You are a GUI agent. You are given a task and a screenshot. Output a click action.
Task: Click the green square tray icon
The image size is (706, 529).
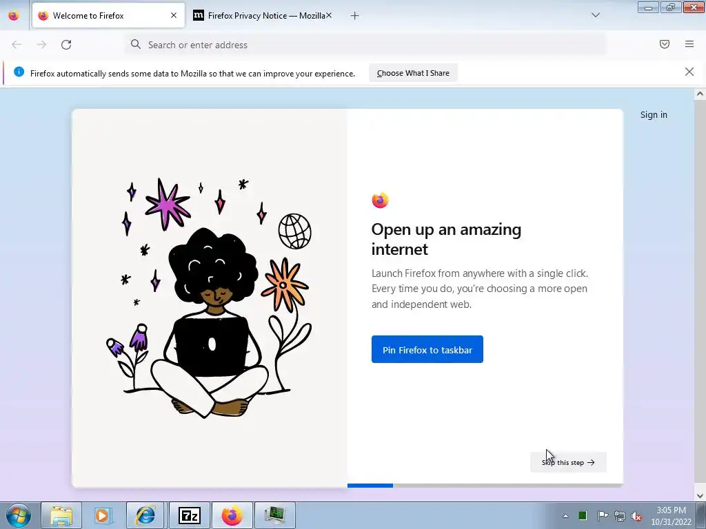coord(583,515)
